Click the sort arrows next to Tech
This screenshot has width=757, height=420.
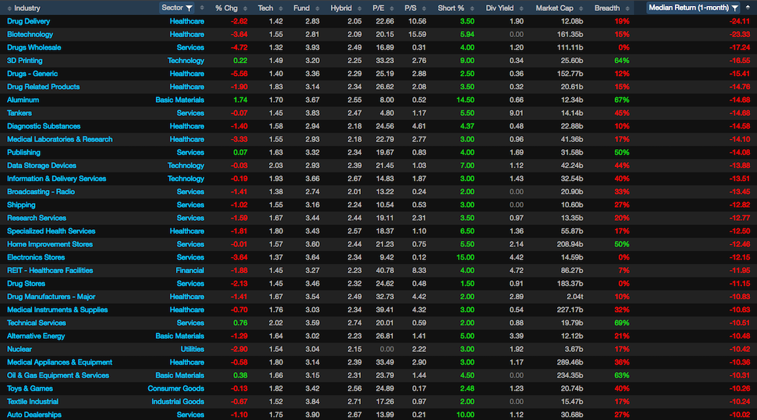(x=281, y=8)
